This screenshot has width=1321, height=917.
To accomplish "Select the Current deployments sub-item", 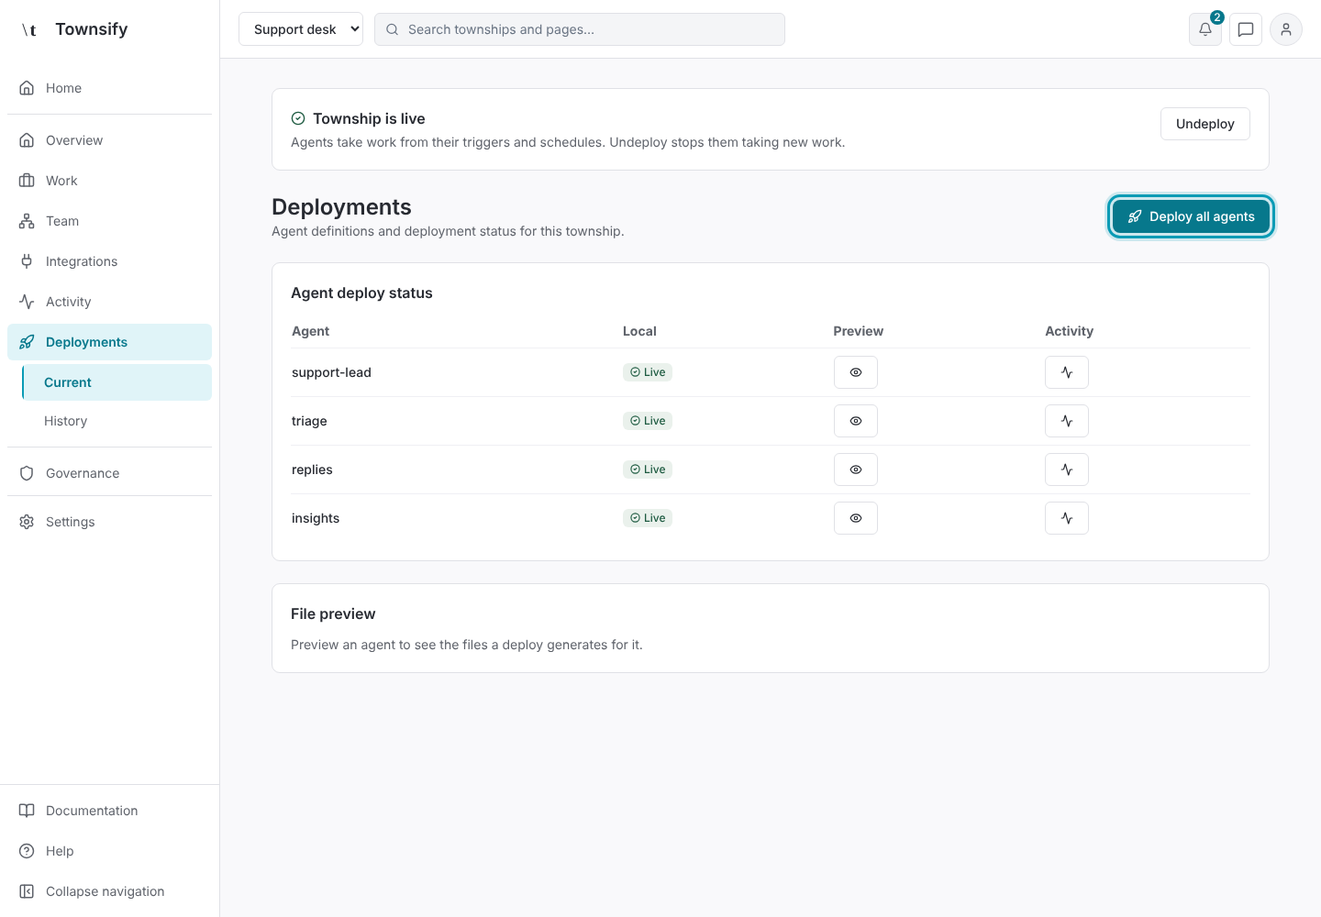I will [117, 382].
